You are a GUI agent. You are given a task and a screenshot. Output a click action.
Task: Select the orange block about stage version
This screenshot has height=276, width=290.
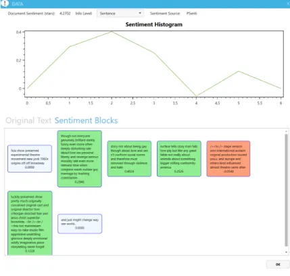point(228,159)
